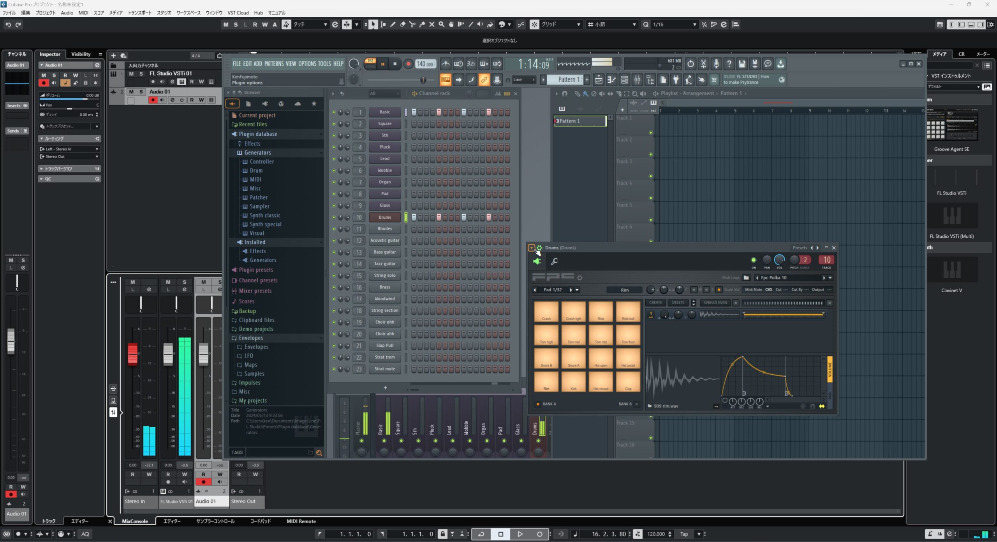
Task: Open the FL Studio OPTIONS menu
Action: click(x=307, y=64)
